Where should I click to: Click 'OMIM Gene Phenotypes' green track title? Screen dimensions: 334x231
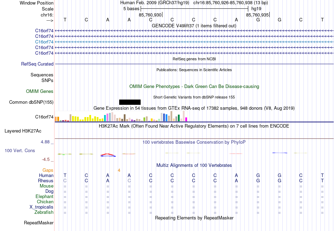194,87
